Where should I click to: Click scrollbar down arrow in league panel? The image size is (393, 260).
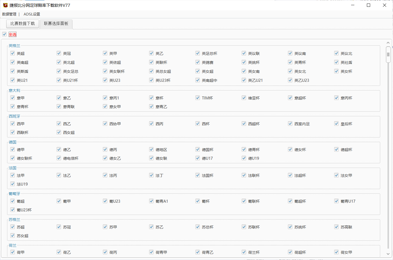click(x=388, y=254)
